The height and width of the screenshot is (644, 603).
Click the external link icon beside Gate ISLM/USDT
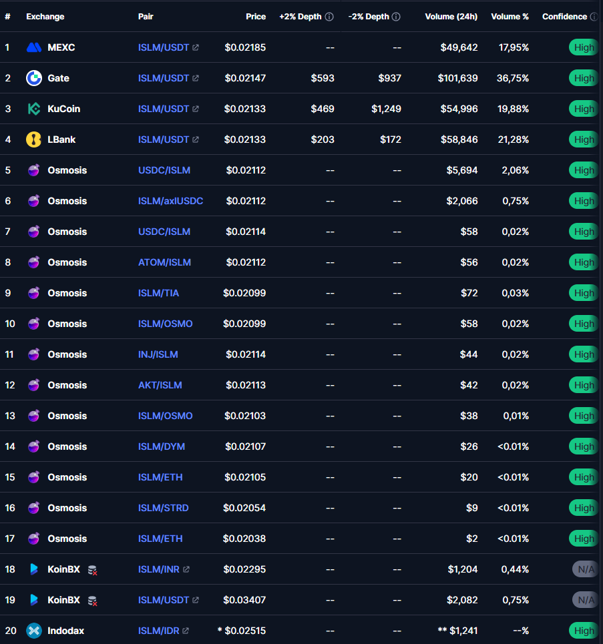point(196,78)
